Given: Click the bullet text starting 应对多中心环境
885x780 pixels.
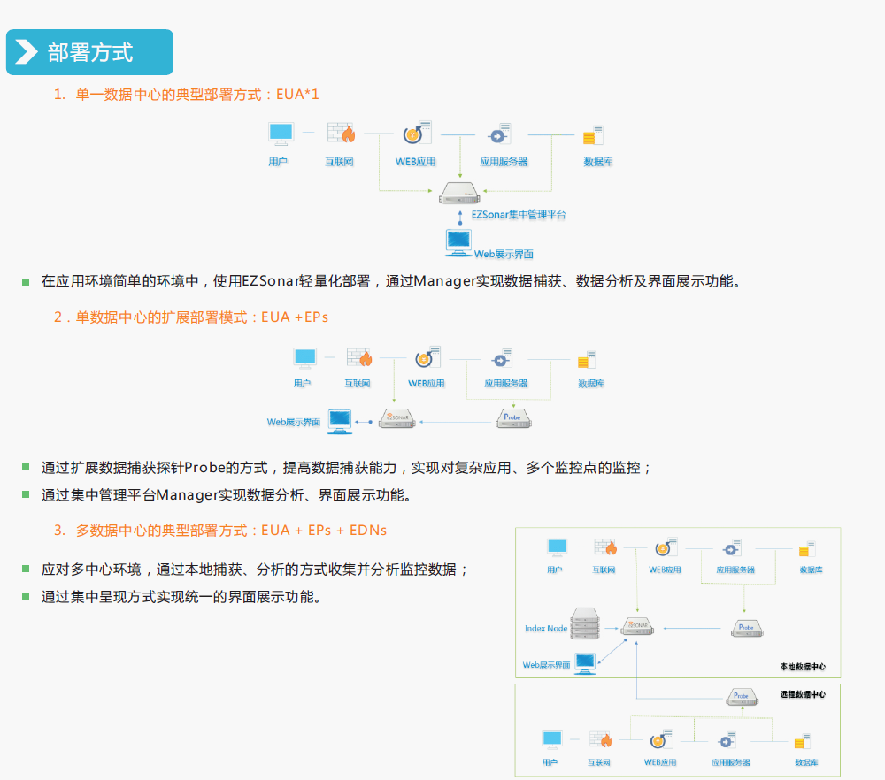Looking at the screenshot, I should click(x=255, y=570).
